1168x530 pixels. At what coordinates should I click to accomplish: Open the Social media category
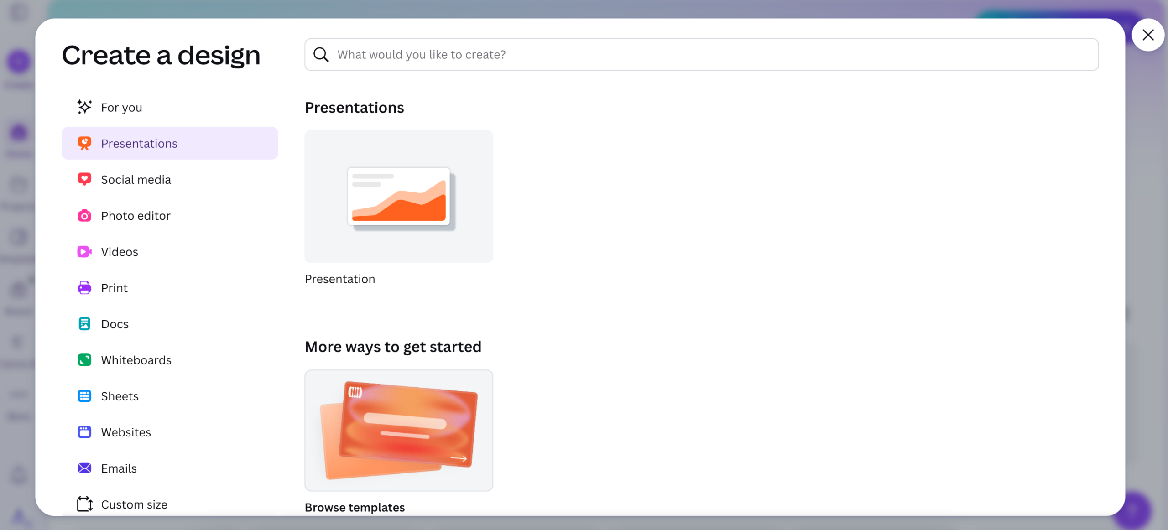(136, 180)
